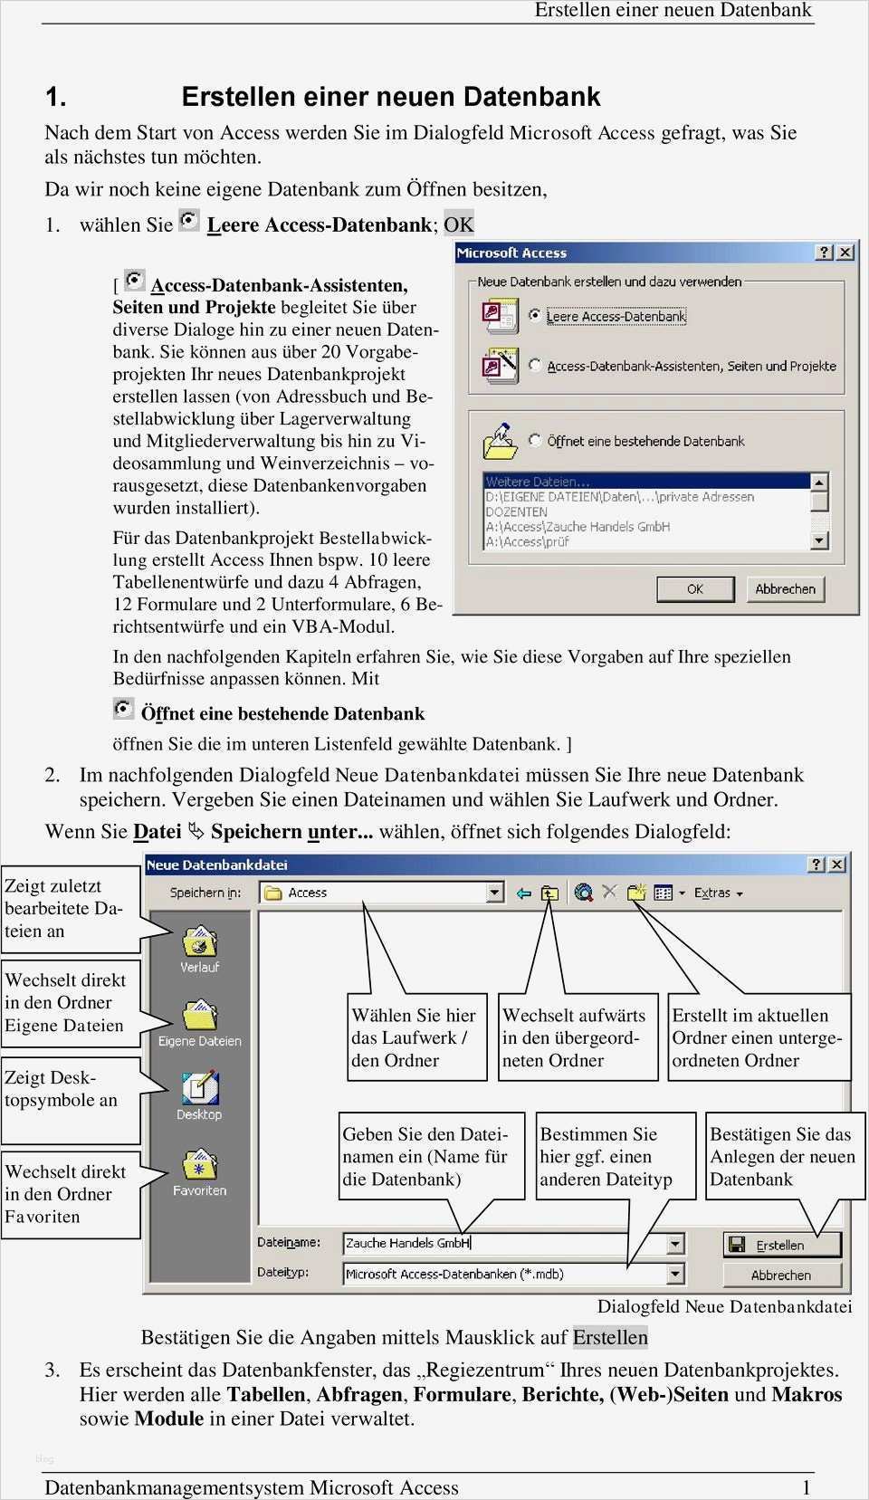Viewport: 869px width, 1500px height.
Task: Open the Speichern in folder dropdown
Action: [494, 893]
